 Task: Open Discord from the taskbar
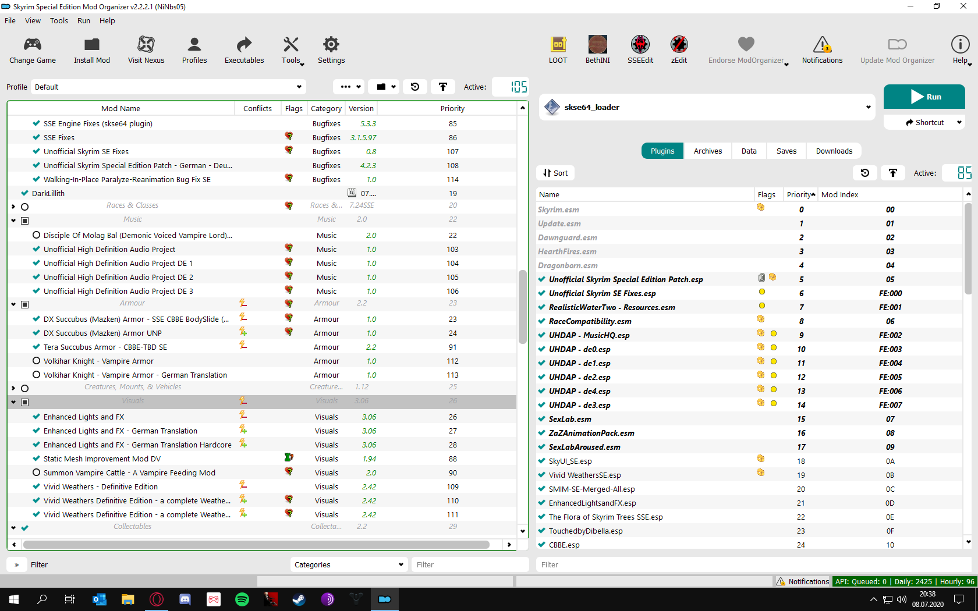tap(185, 599)
